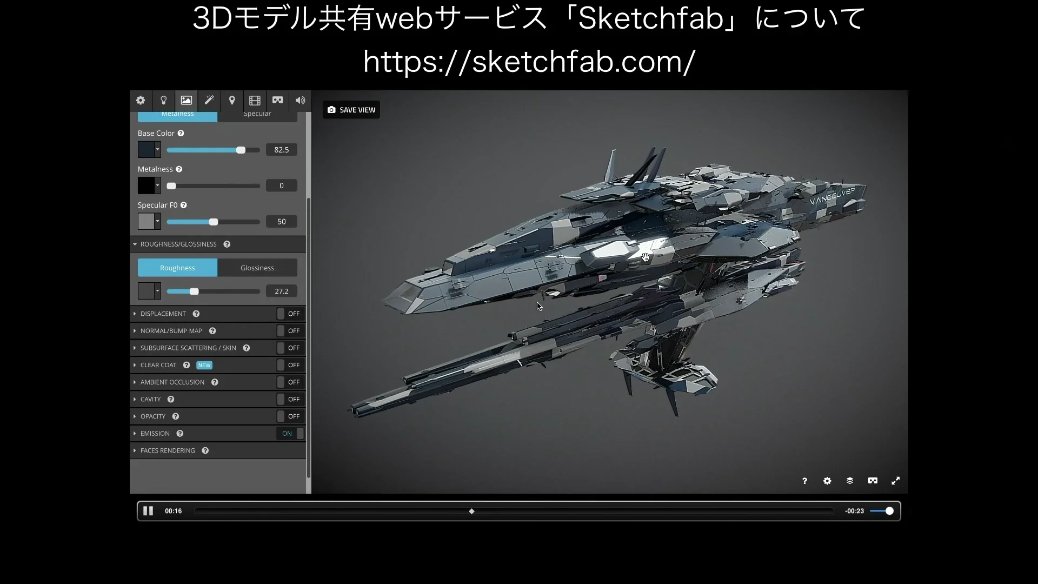Click the Clear Coat help icon
Image resolution: width=1038 pixels, height=584 pixels.
click(187, 365)
